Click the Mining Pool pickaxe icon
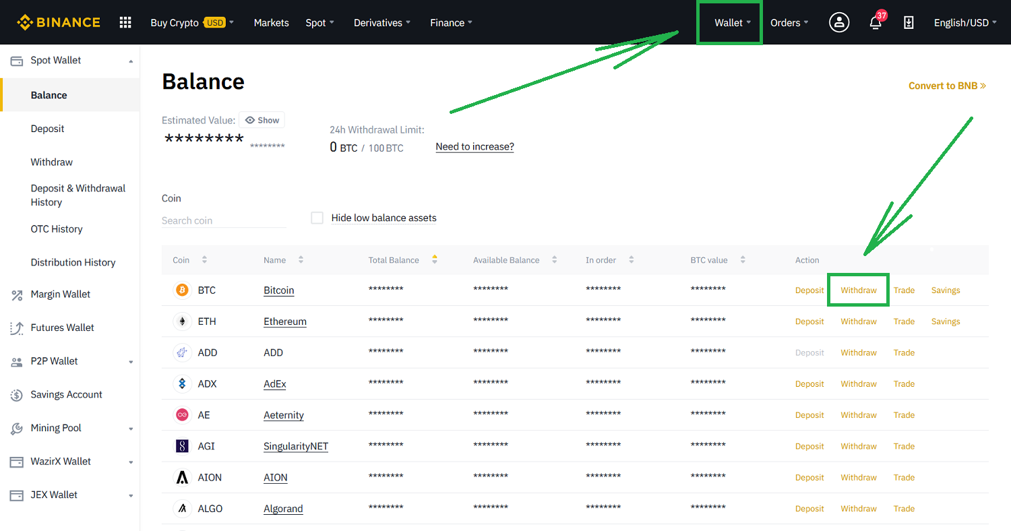This screenshot has width=1011, height=531. pyautogui.click(x=17, y=429)
